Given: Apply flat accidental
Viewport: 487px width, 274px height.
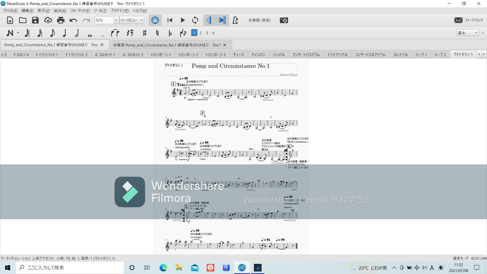Looking at the screenshot, I should (170, 33).
